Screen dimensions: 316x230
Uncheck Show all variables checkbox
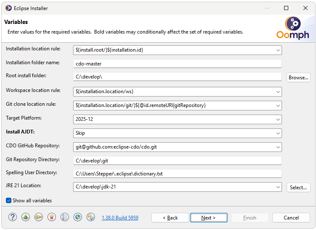click(9, 201)
